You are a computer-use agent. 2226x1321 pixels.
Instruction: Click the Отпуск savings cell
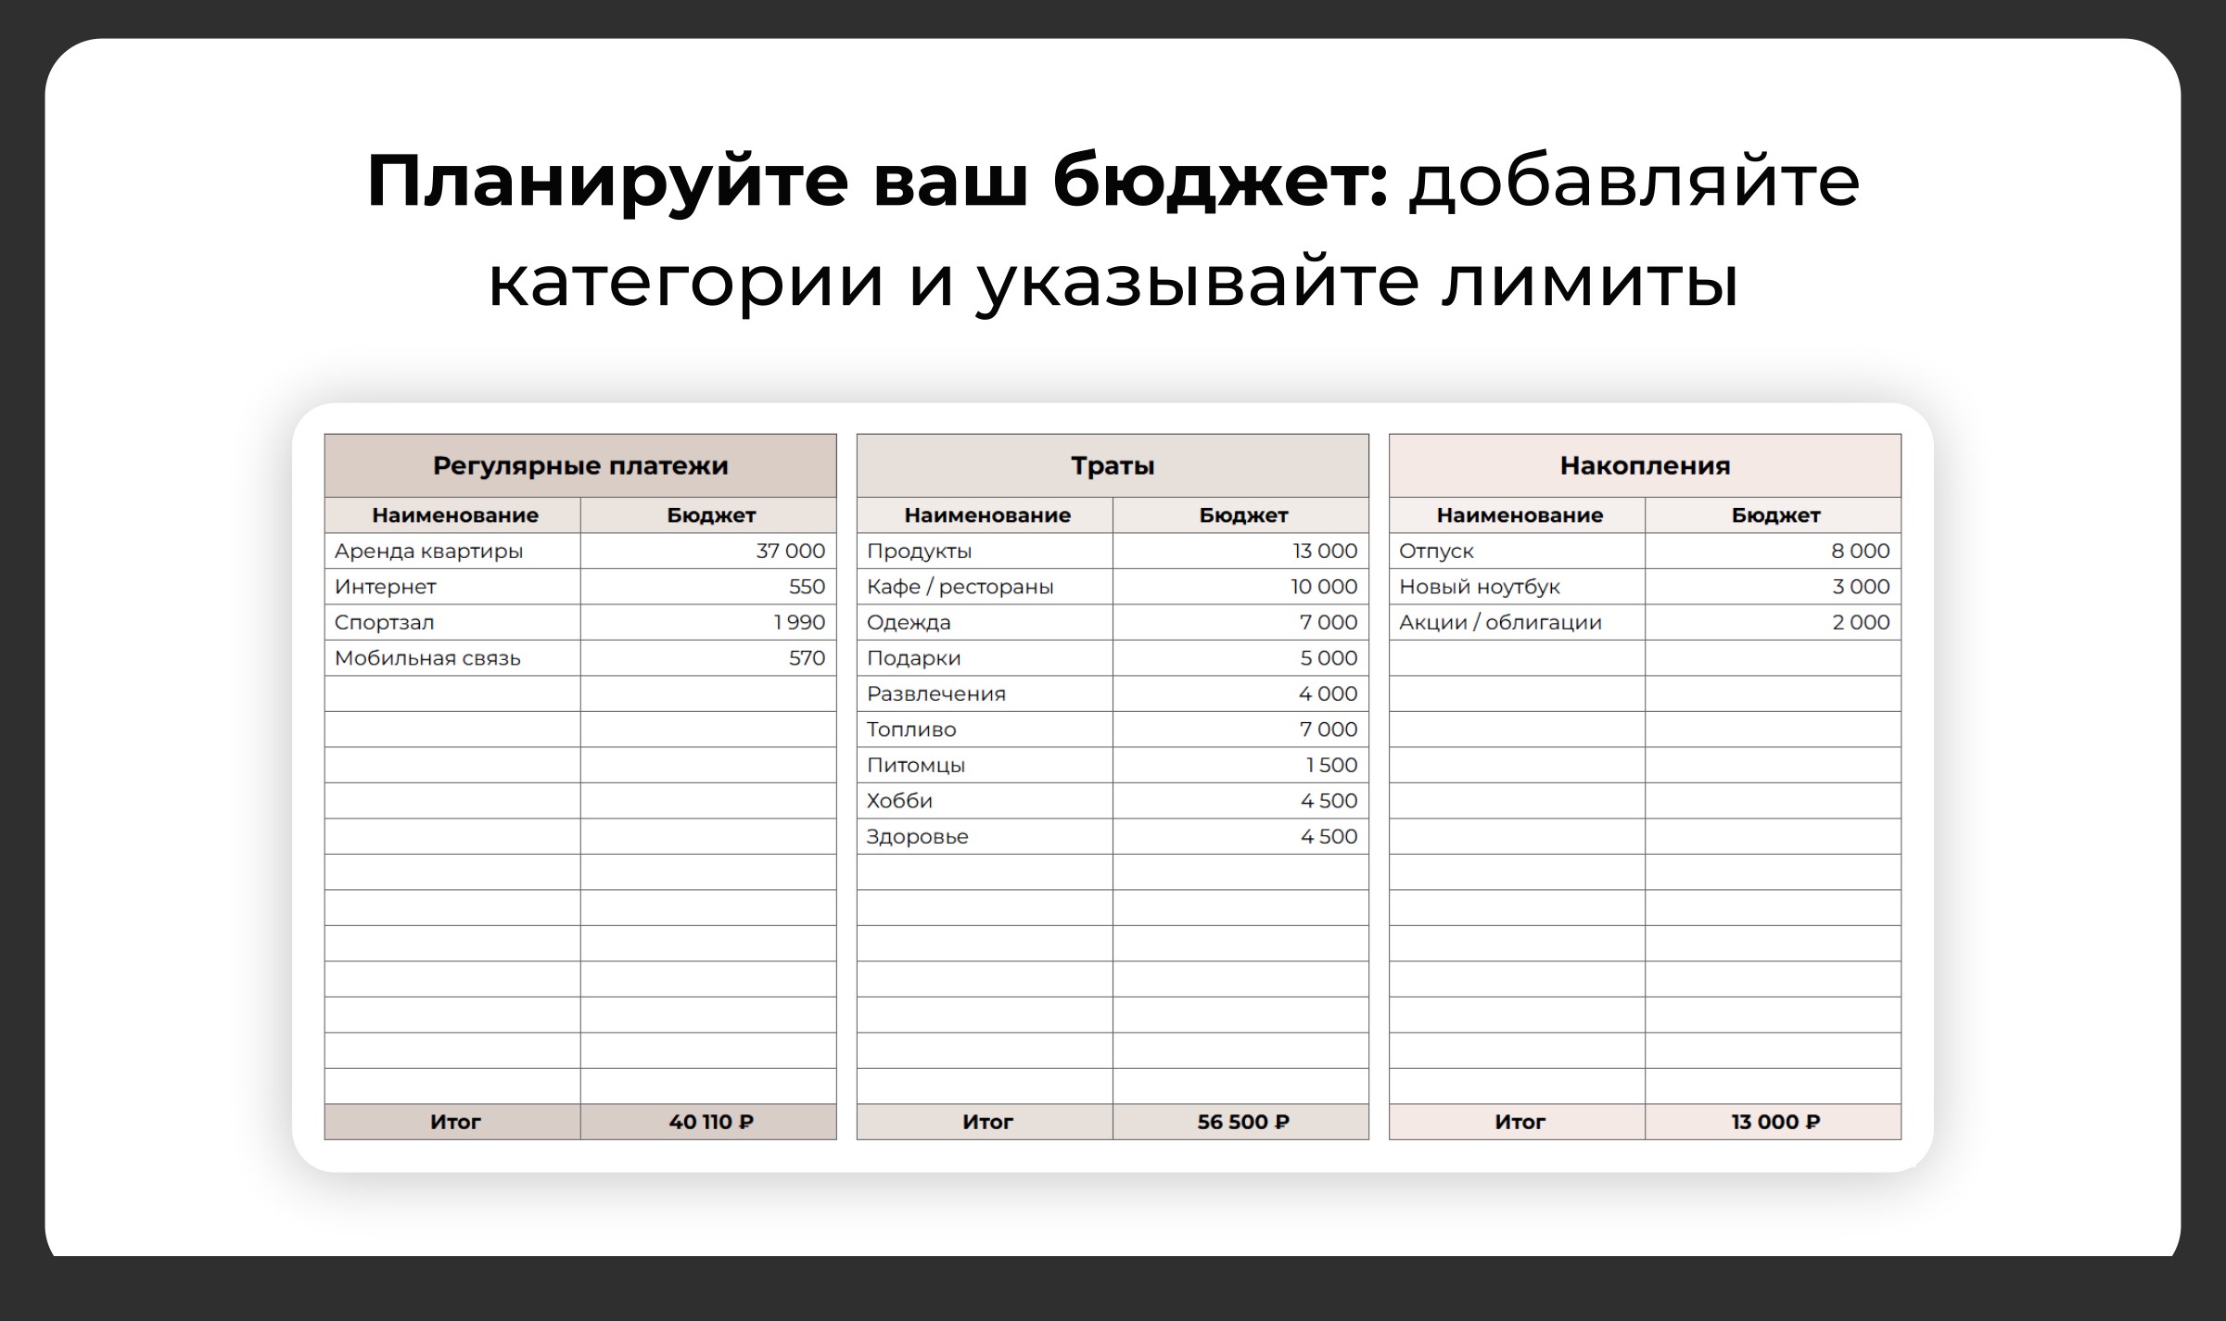pyautogui.click(x=1517, y=551)
